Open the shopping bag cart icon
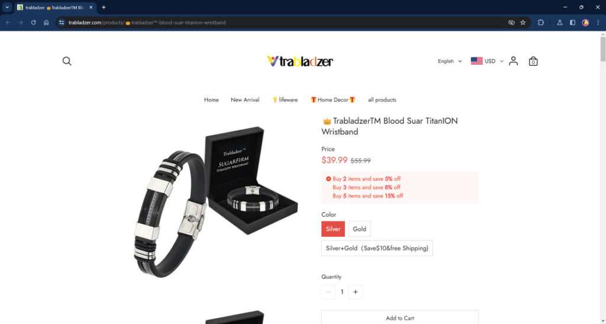The height and width of the screenshot is (324, 606). click(533, 61)
